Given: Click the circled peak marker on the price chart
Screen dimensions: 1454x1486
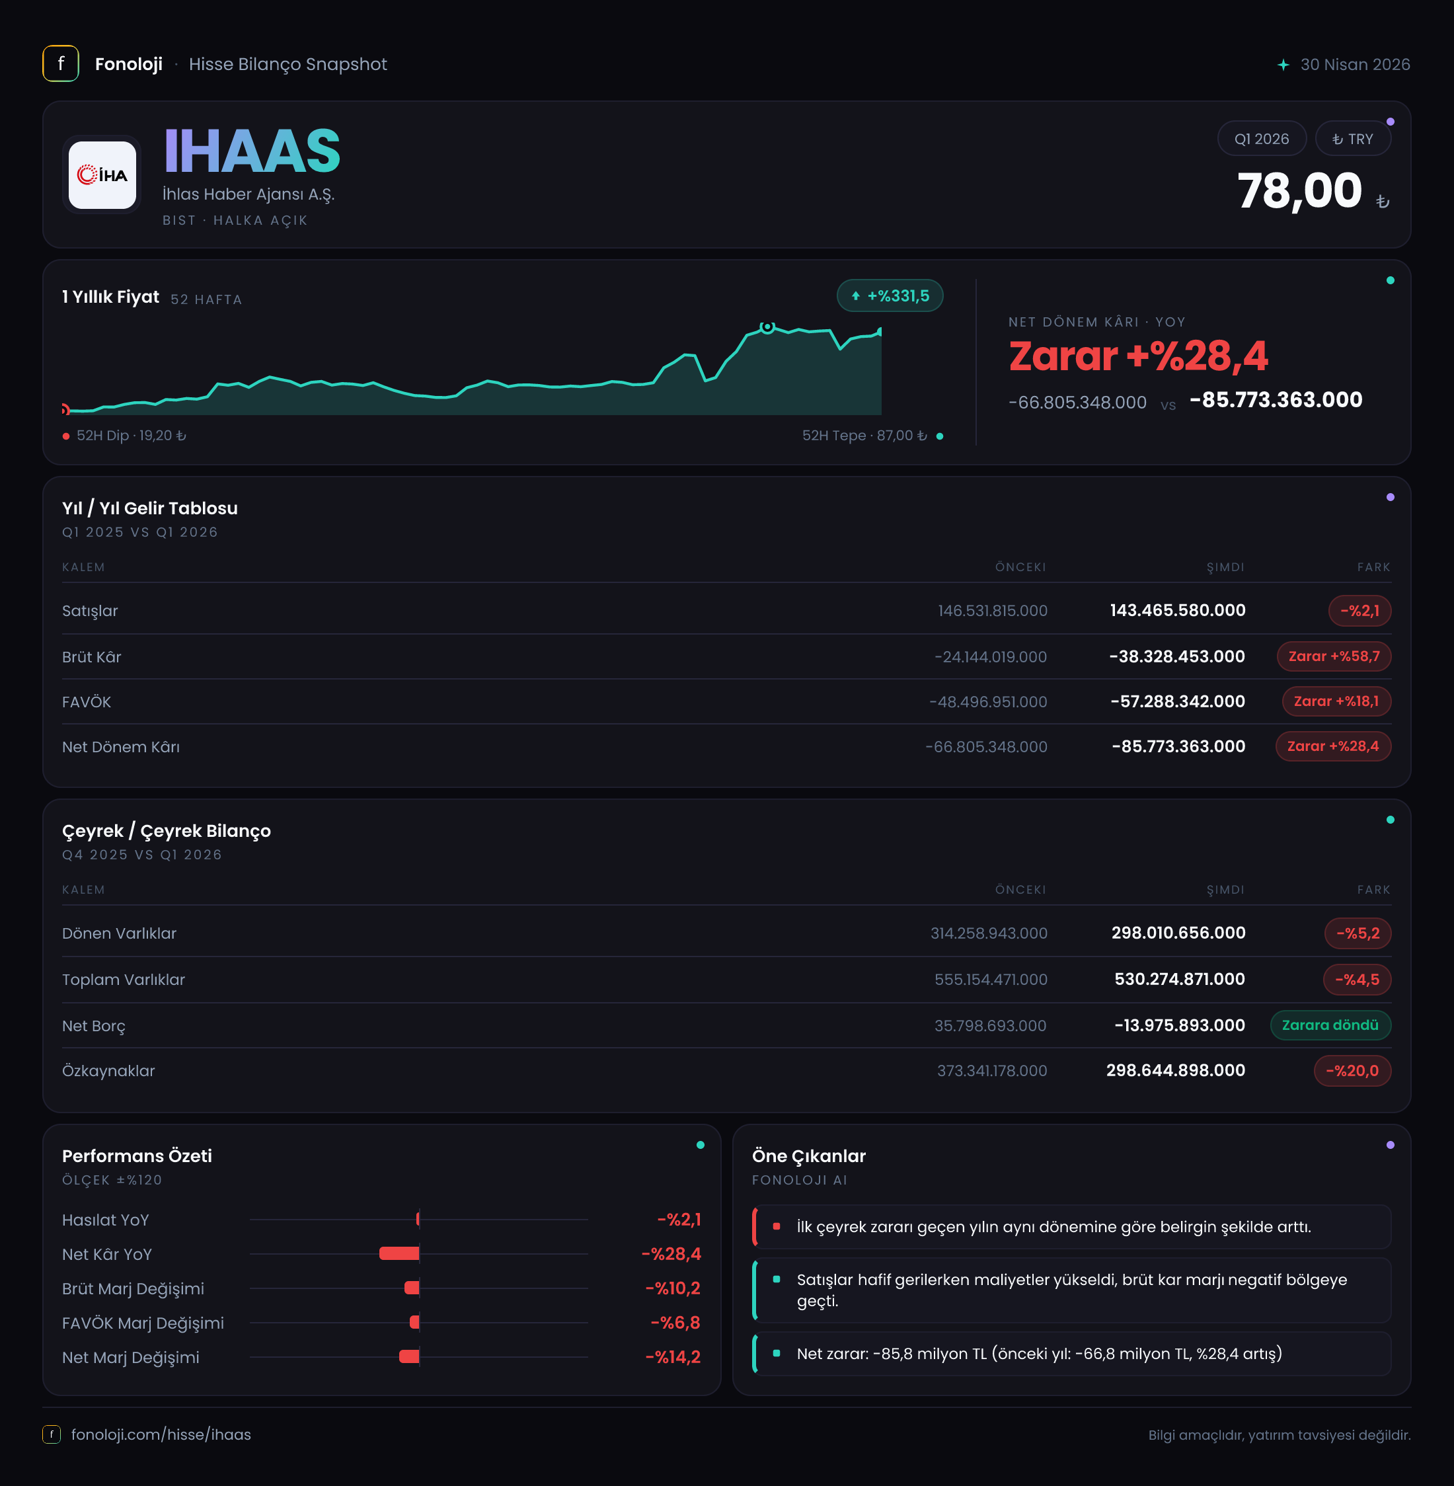Looking at the screenshot, I should pos(767,327).
